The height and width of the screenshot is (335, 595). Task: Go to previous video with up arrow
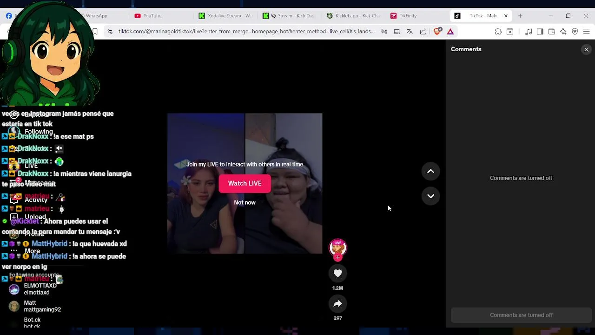(430, 171)
